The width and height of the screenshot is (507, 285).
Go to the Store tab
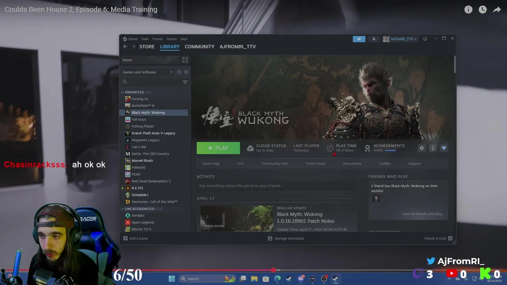pos(147,47)
